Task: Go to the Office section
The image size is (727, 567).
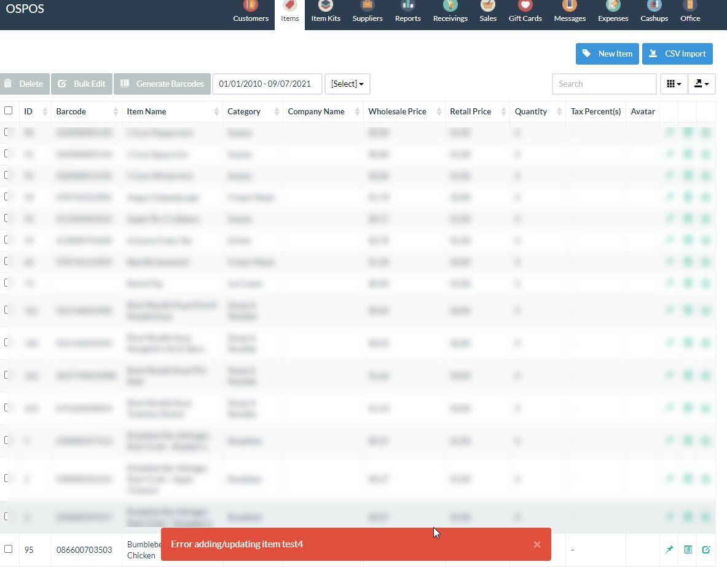Action: coord(690,11)
